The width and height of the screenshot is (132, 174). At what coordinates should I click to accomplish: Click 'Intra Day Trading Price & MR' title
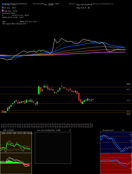(49, 130)
